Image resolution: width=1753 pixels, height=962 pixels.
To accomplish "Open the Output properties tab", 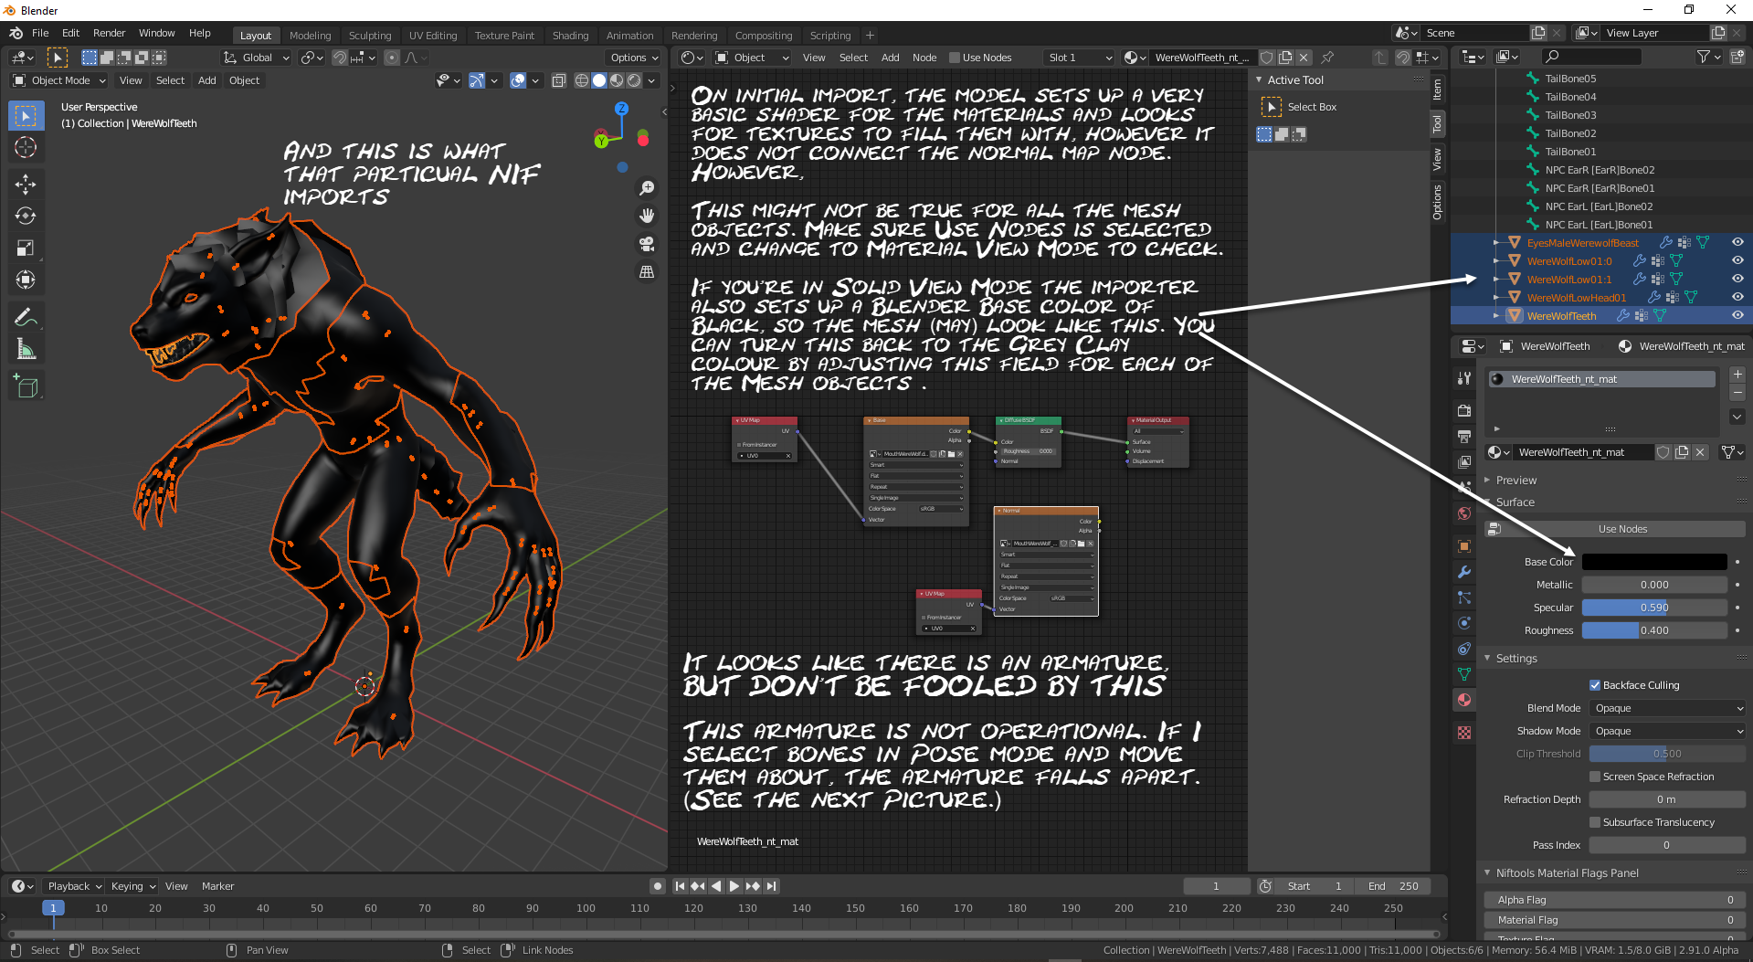I will click(x=1464, y=437).
